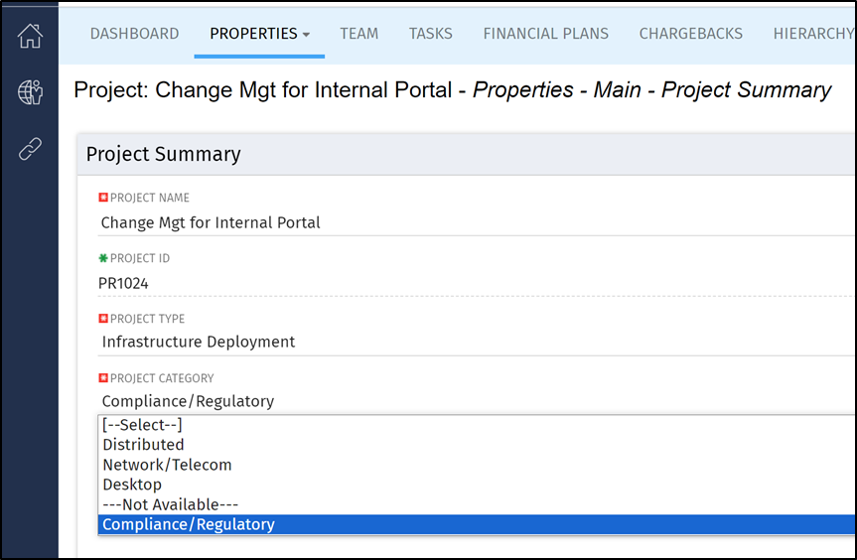Viewport: 857px width, 560px height.
Task: Open the Financial Plans tab
Action: 545,34
